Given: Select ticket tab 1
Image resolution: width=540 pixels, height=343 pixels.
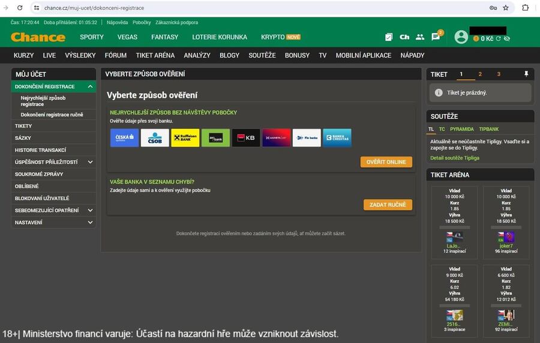Looking at the screenshot, I should pyautogui.click(x=461, y=74).
